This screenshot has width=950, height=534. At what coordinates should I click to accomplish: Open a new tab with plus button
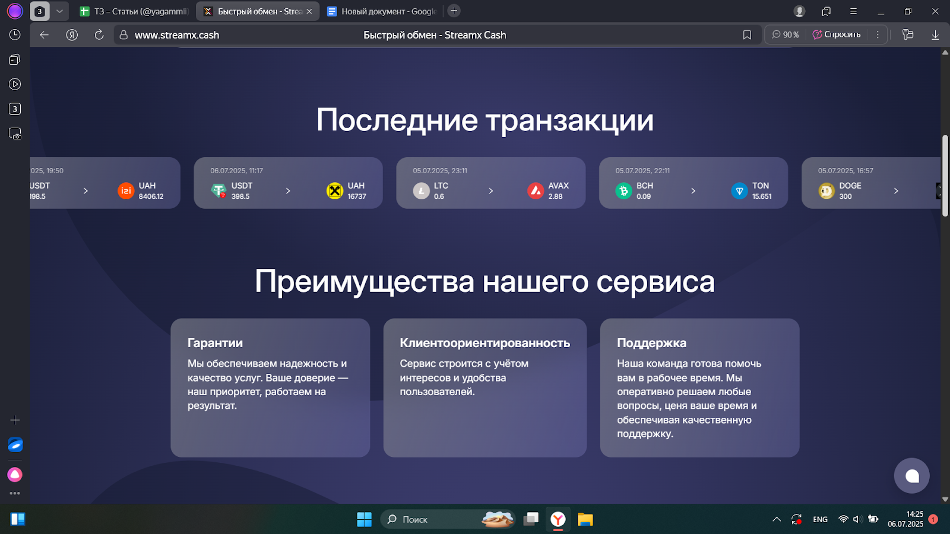(454, 11)
